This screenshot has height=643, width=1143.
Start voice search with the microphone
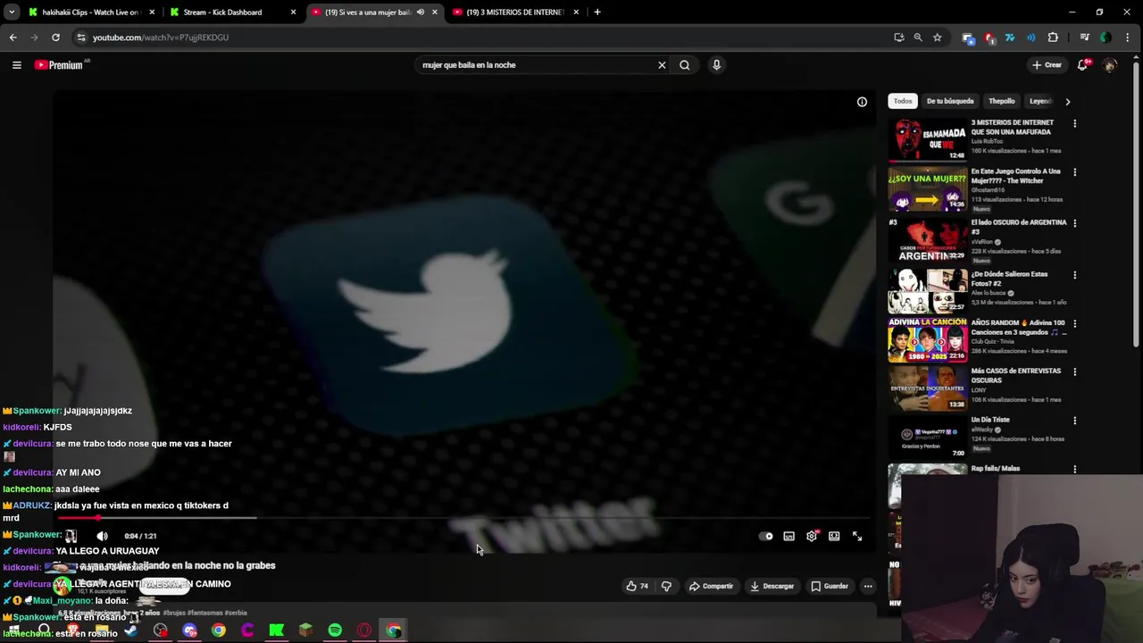click(716, 64)
